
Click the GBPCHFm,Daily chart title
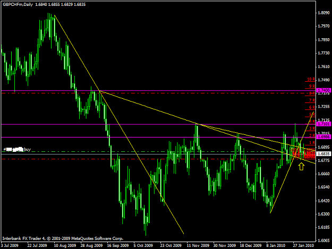18,4
